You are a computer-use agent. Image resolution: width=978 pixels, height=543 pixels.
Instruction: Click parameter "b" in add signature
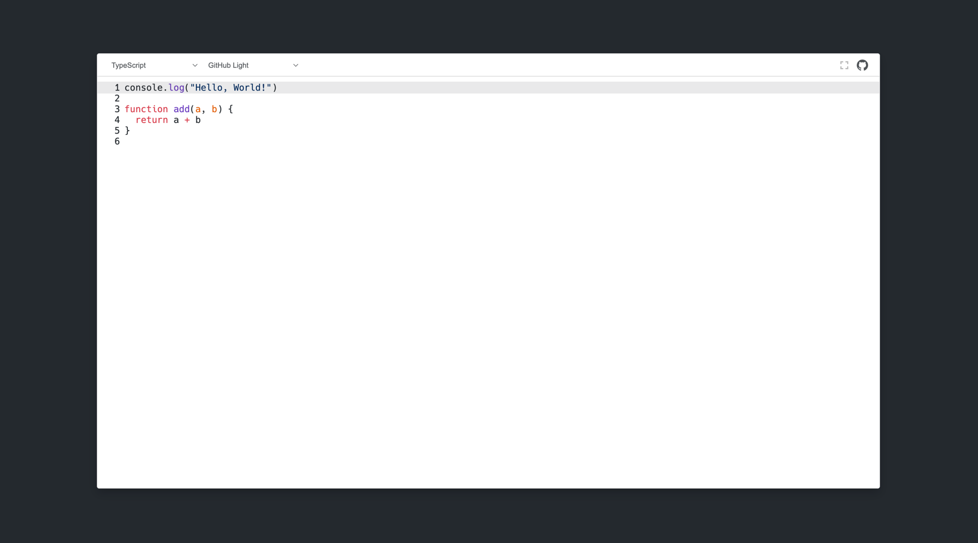(x=215, y=109)
